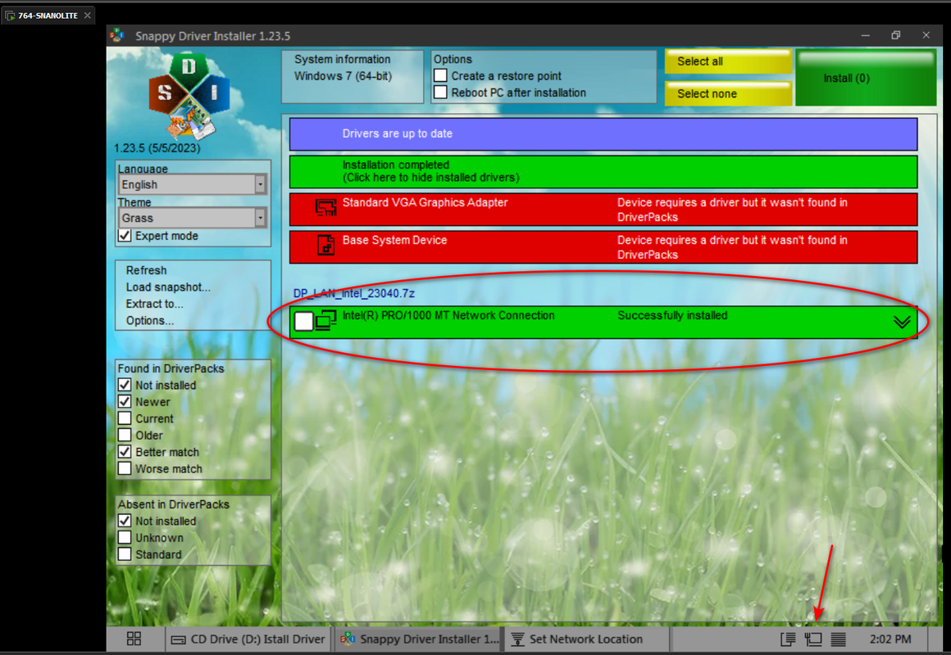Click the Windows 7 (64-bit) text

pos(343,76)
